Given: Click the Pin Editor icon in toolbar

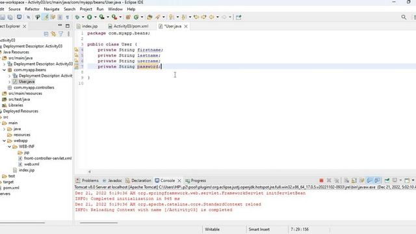Looking at the screenshot, I should click(x=239, y=17).
